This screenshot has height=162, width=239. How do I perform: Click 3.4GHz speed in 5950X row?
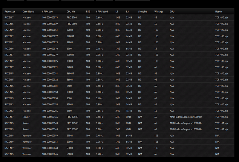[x=100, y=135]
